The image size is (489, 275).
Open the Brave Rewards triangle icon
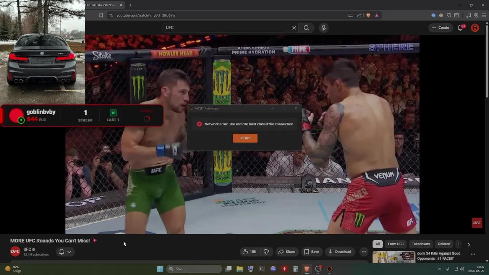377,15
